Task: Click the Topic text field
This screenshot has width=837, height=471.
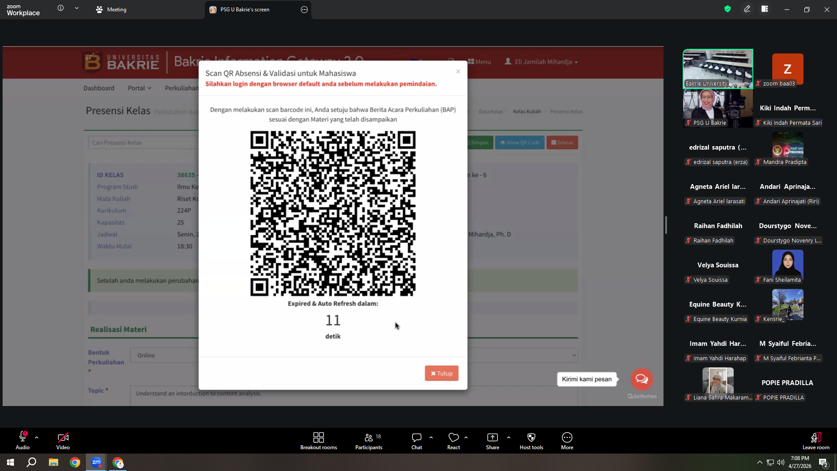Action: [354, 395]
